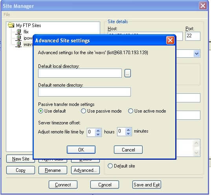This screenshot has width=211, height=195.
Task: Click the Default remote directory field
Action: pyautogui.click(x=84, y=92)
